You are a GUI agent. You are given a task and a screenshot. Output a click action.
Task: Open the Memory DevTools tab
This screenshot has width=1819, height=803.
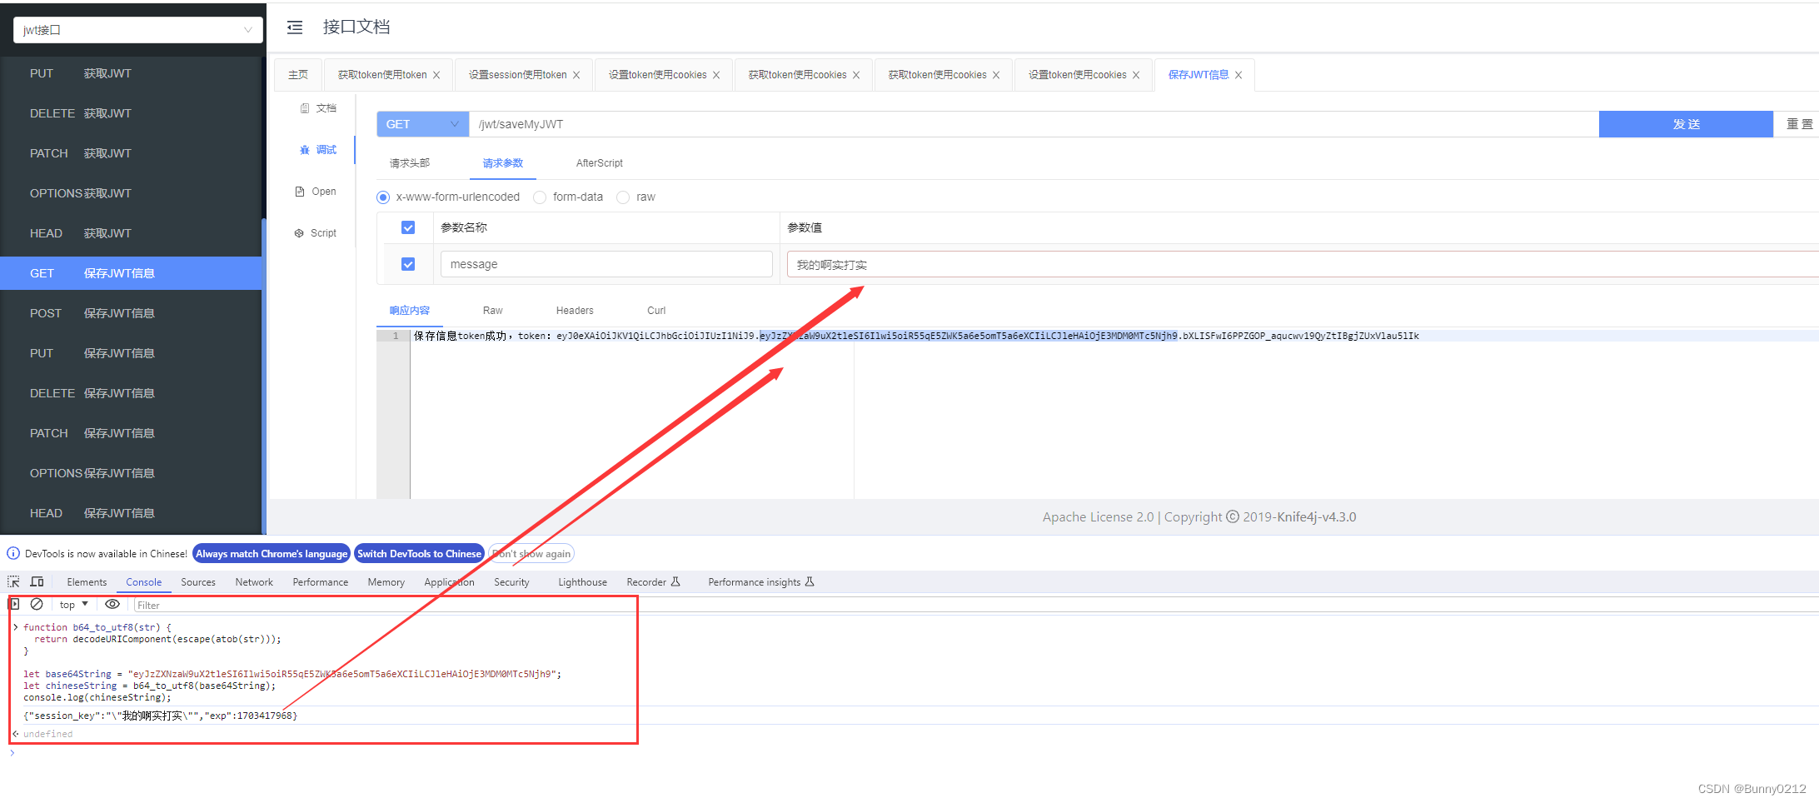386,582
